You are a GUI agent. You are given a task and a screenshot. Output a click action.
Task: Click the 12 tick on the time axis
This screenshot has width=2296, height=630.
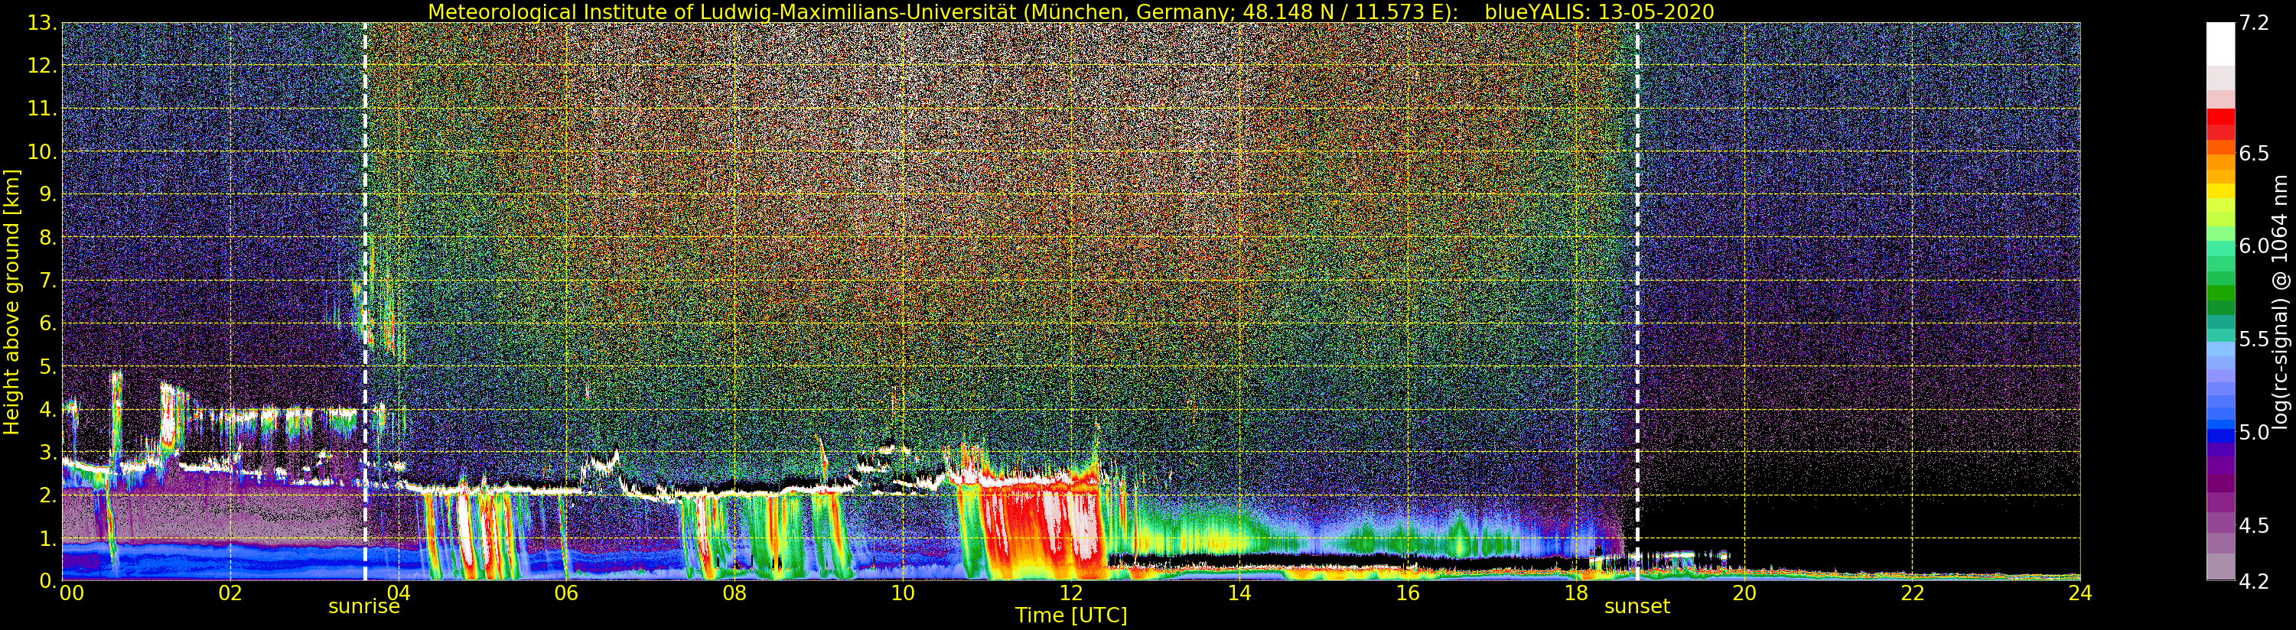tap(1070, 594)
